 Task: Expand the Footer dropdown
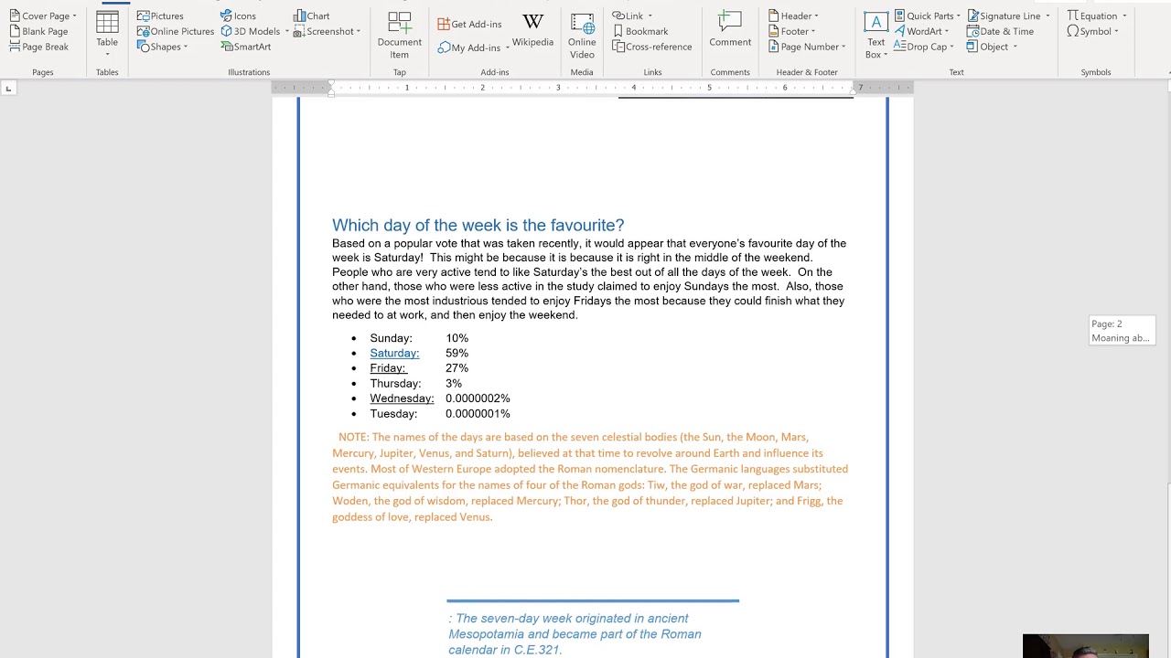(x=813, y=31)
